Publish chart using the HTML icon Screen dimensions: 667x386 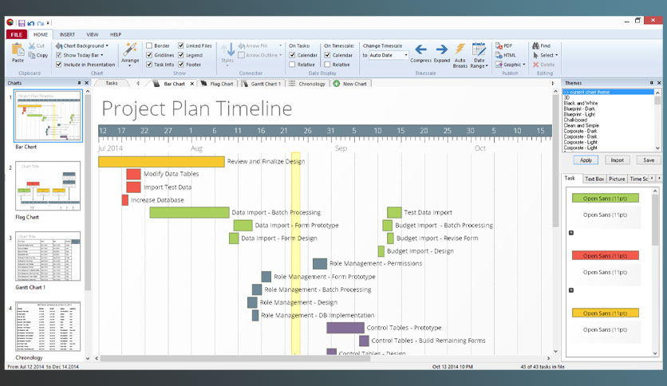coord(499,55)
